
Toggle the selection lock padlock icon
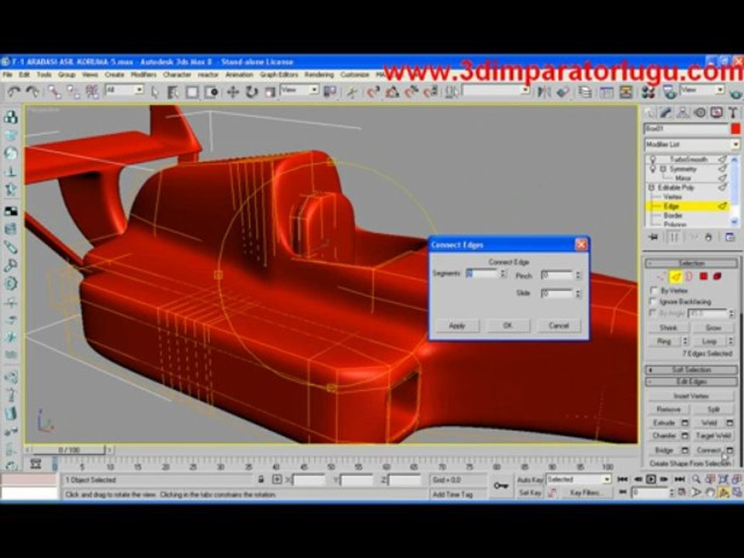(260, 480)
